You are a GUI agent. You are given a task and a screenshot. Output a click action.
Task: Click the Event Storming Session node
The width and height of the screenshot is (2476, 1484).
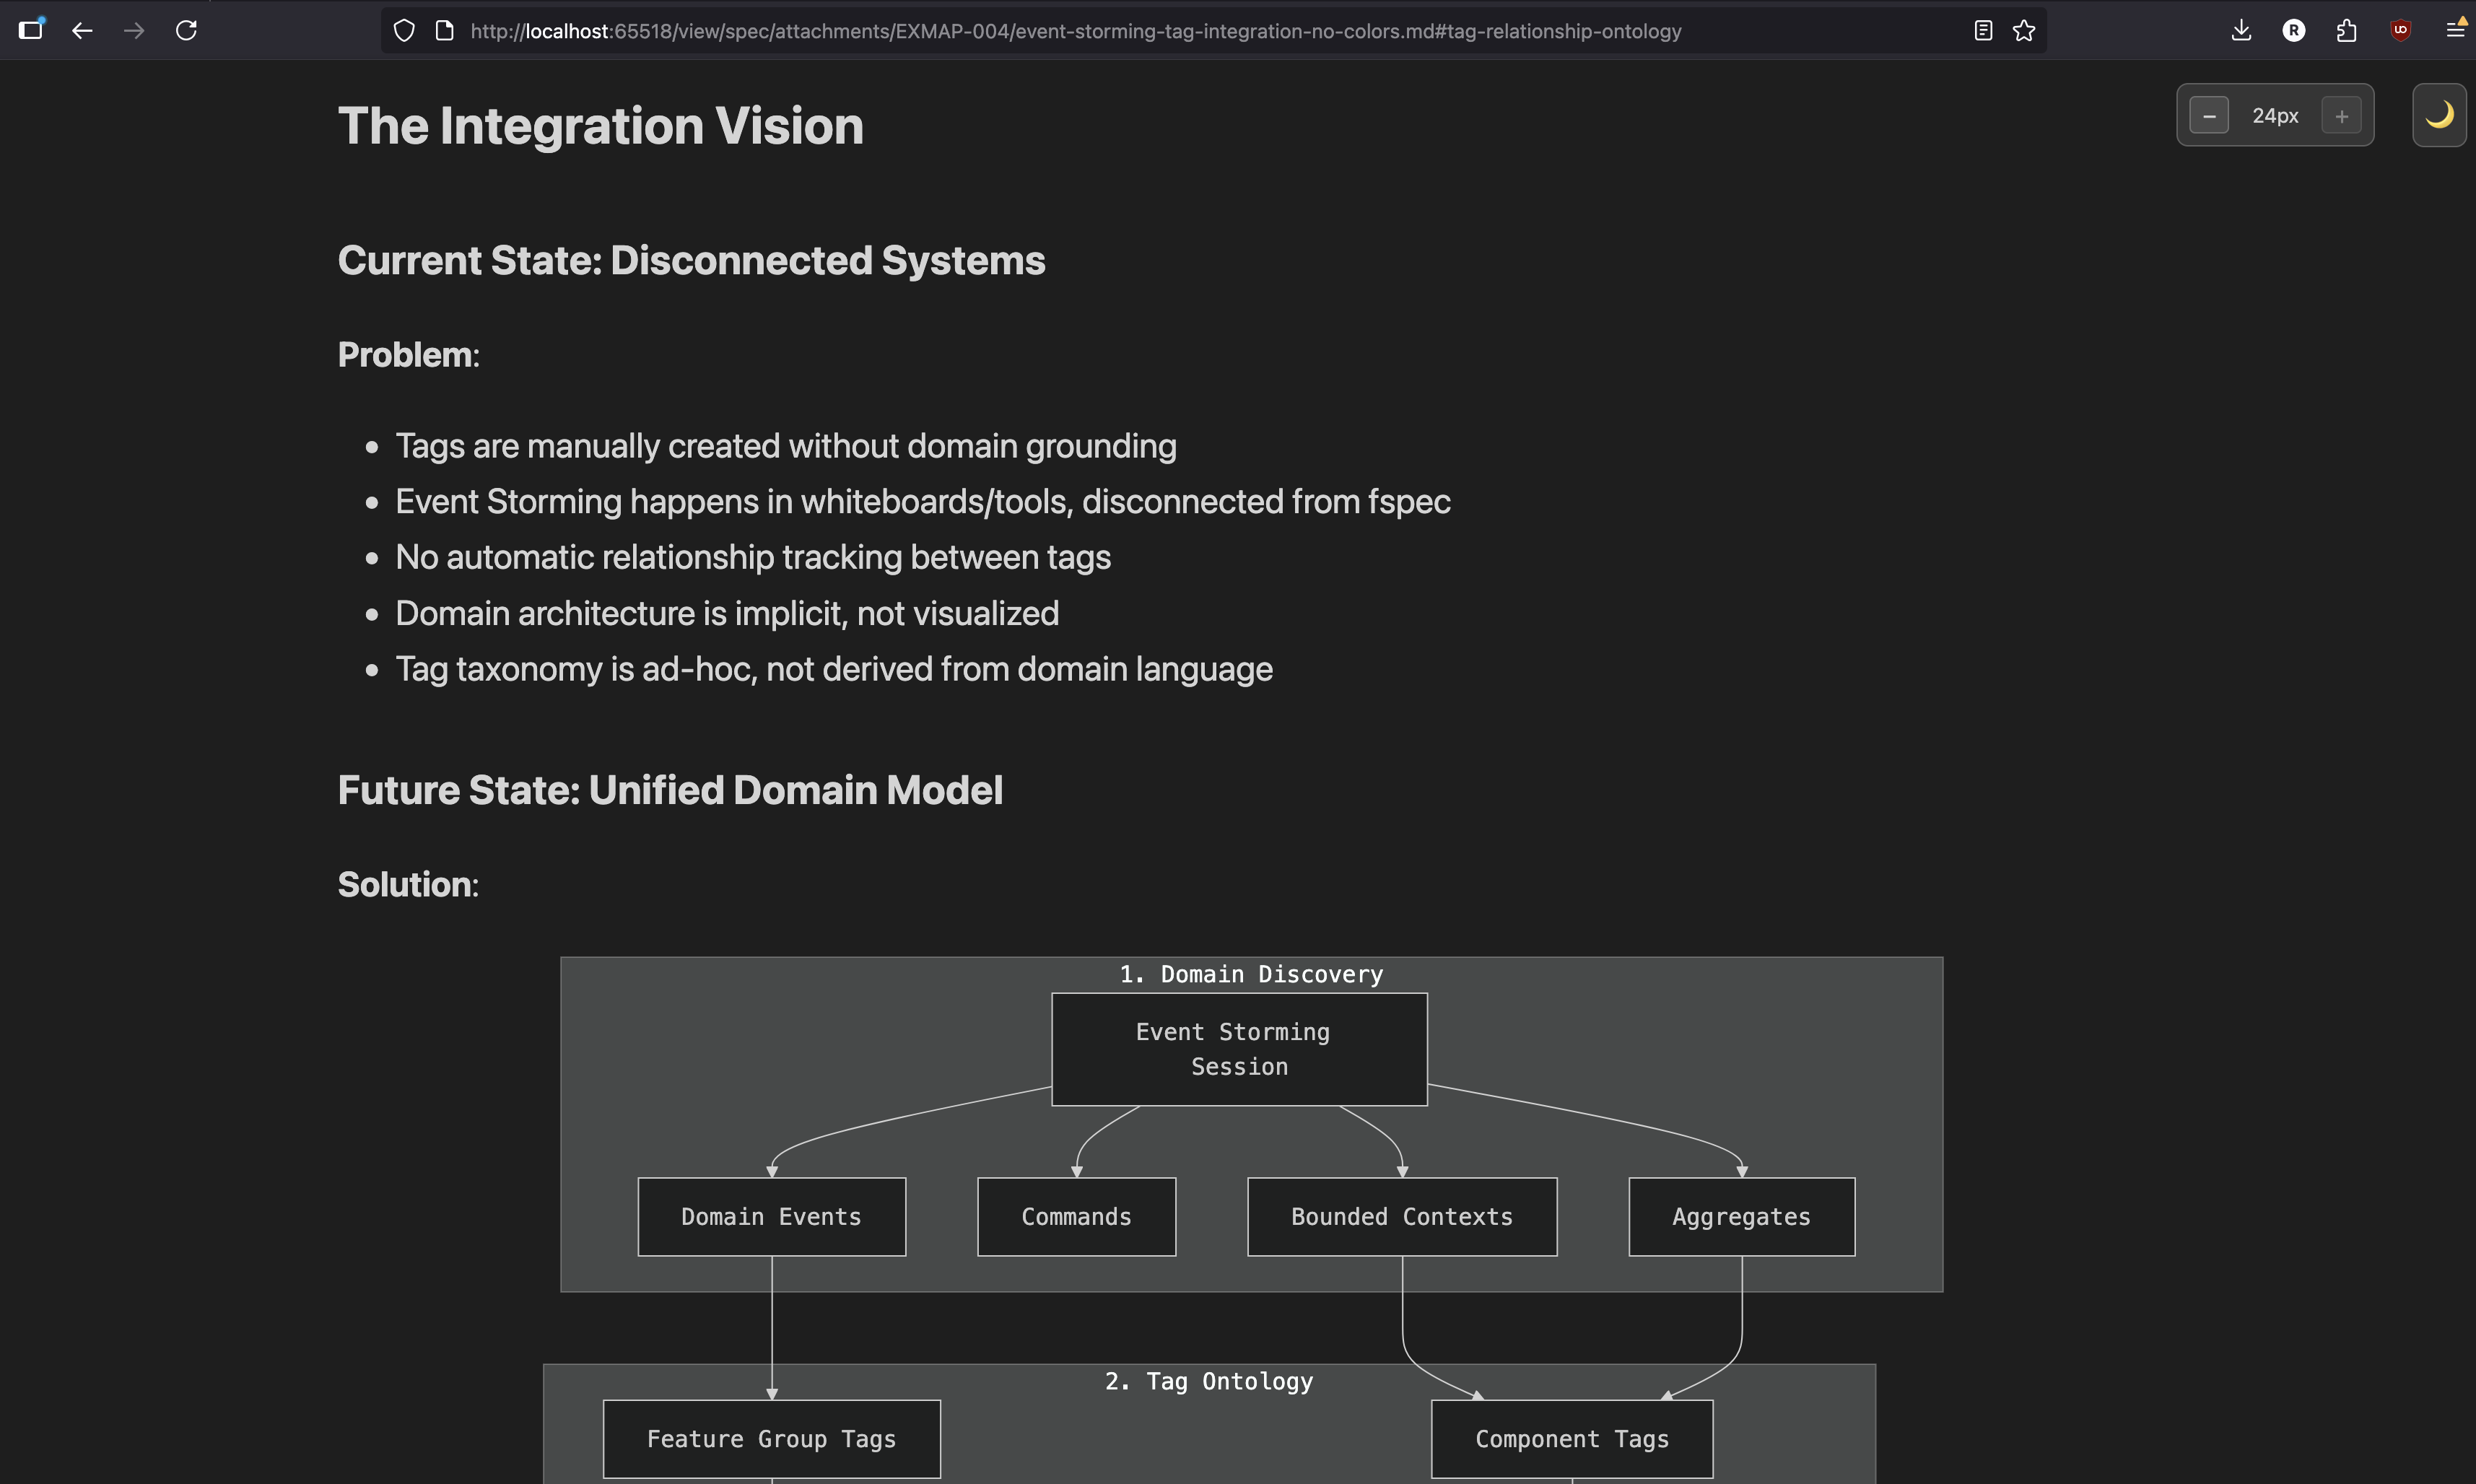1239,1049
